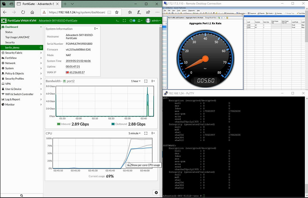Open a new browser tab

click(65, 4)
